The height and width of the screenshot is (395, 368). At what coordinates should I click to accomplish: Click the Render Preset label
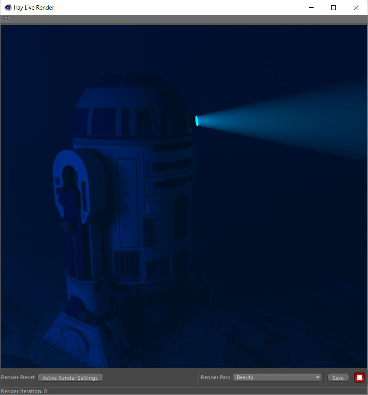tap(18, 377)
